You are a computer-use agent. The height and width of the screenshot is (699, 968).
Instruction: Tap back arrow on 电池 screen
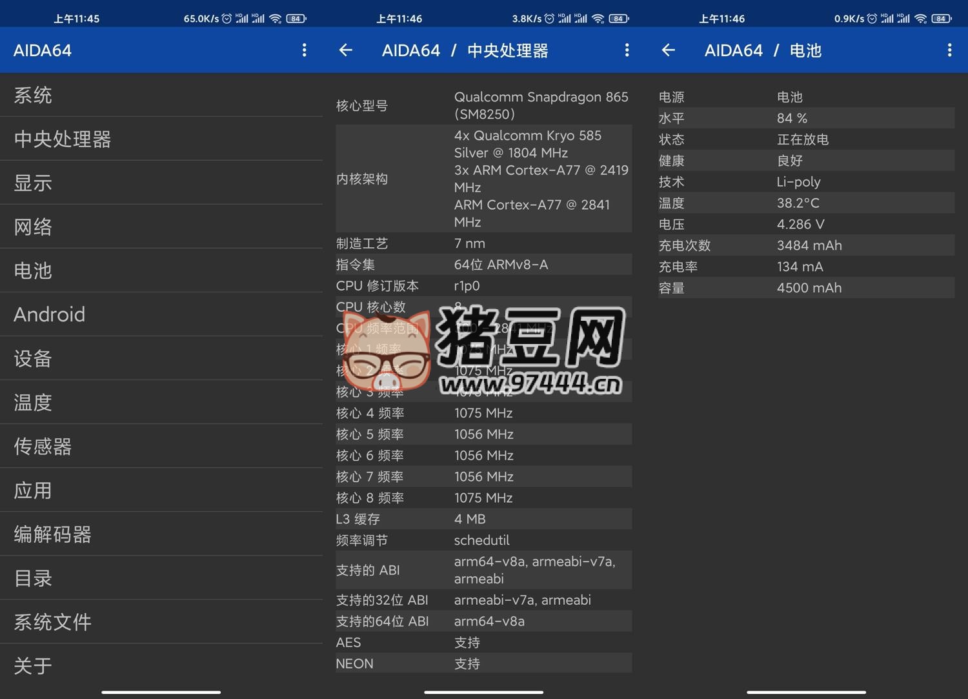coord(669,50)
